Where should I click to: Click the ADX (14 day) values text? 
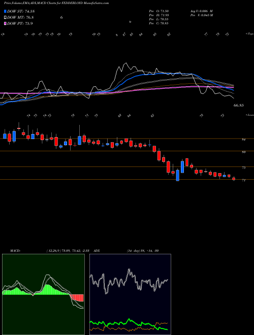point(143,251)
